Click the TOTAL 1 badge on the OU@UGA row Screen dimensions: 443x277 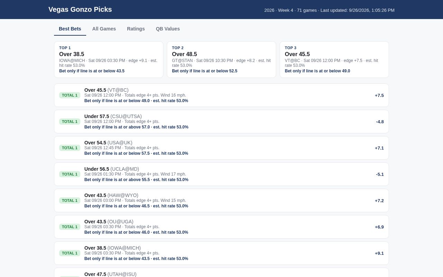(70, 227)
